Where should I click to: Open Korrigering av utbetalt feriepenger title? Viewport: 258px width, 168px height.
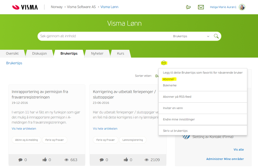coord(124,94)
